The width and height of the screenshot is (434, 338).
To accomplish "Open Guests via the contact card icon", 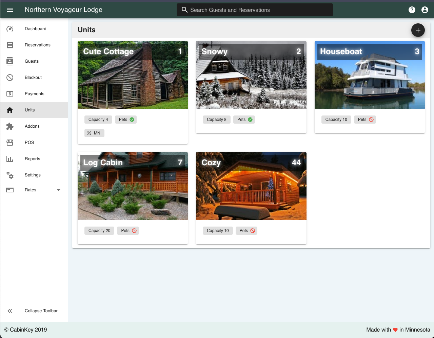I will (x=10, y=61).
